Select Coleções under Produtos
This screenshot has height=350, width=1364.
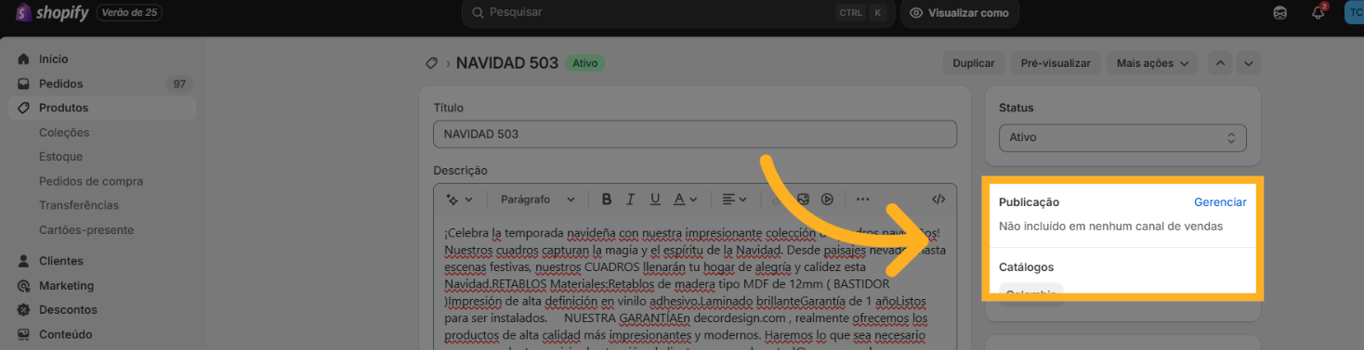[64, 133]
